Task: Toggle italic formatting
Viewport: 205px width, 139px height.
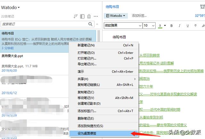Action: 179,26
